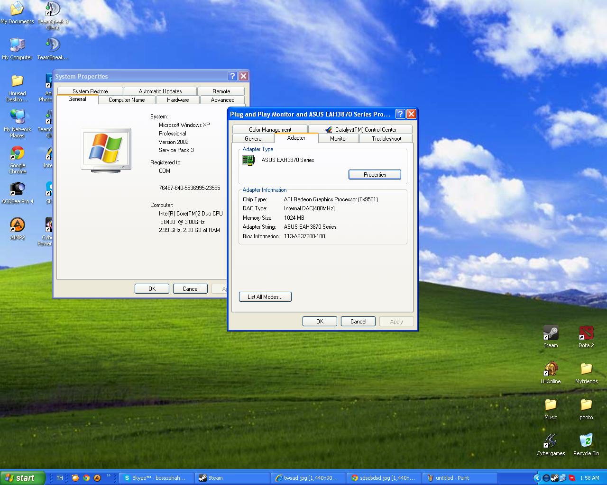Switch to the Automatic Updates tab
607x485 pixels.
[x=160, y=91]
